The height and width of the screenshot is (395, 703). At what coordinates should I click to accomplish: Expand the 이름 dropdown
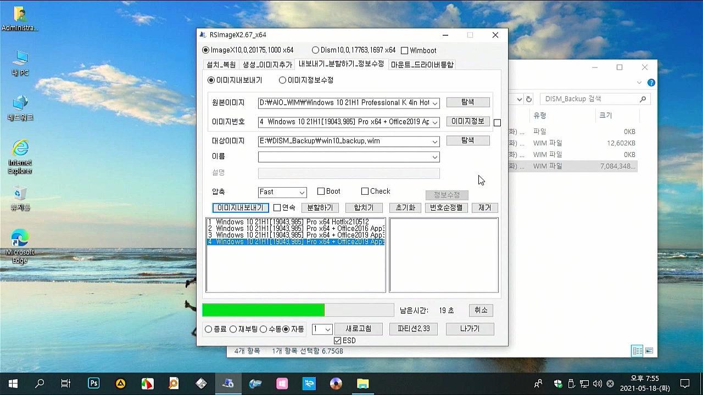point(434,157)
